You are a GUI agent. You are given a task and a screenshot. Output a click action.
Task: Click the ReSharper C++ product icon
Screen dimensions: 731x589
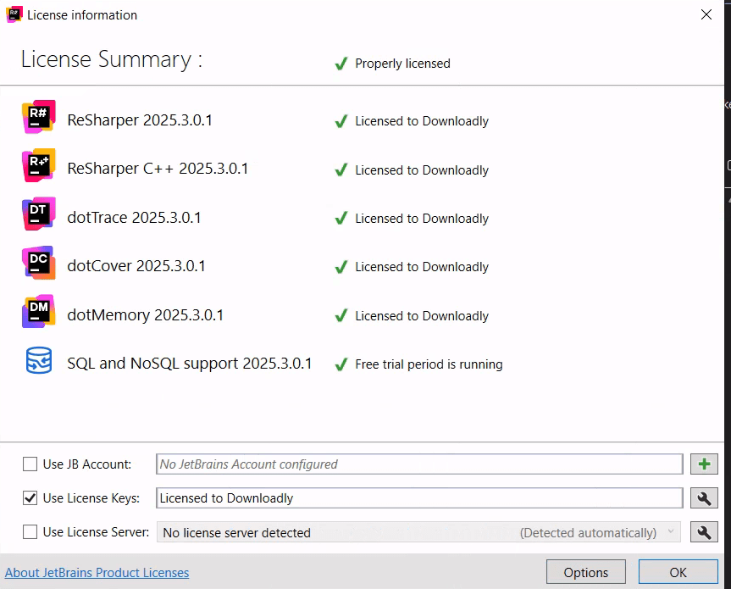[x=38, y=165]
